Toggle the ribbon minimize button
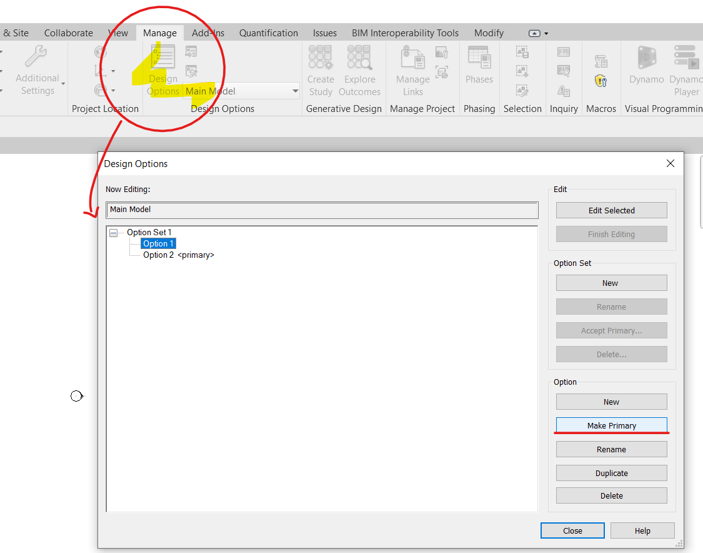The height and width of the screenshot is (553, 703). (534, 33)
